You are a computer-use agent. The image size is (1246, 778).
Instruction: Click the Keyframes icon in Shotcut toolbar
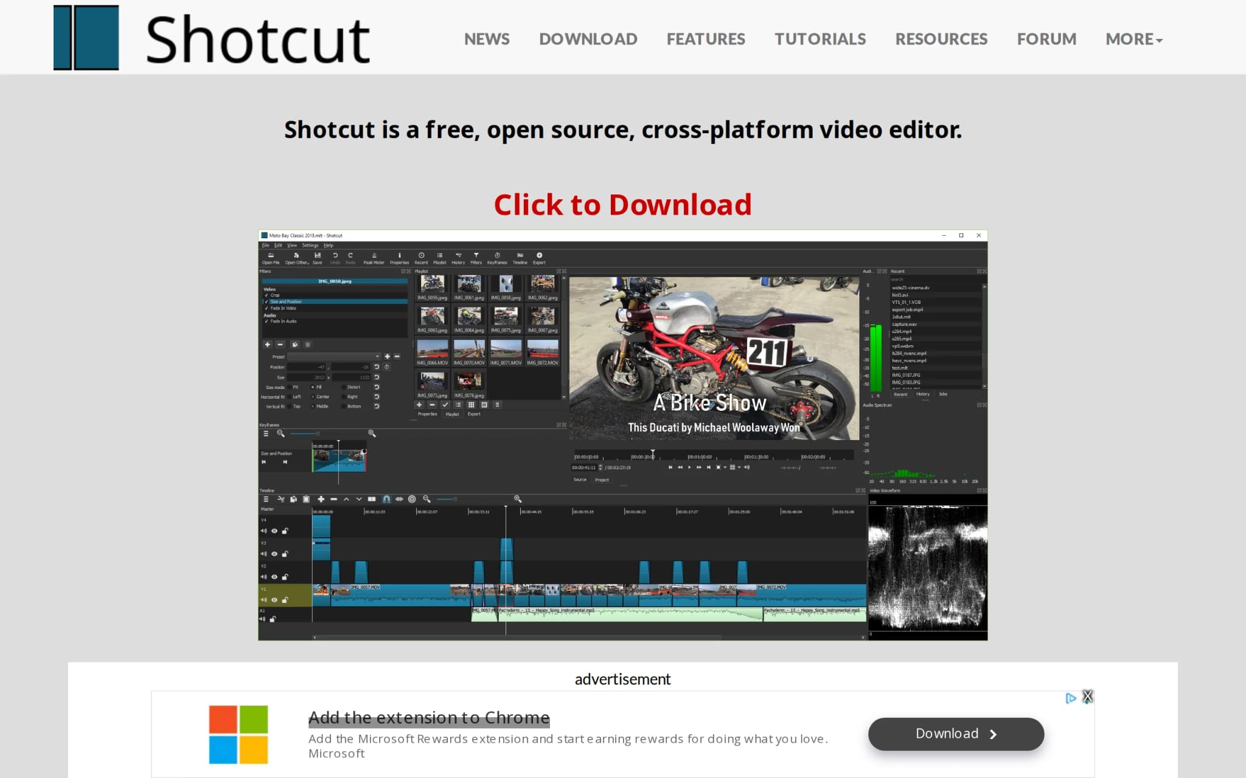(497, 258)
